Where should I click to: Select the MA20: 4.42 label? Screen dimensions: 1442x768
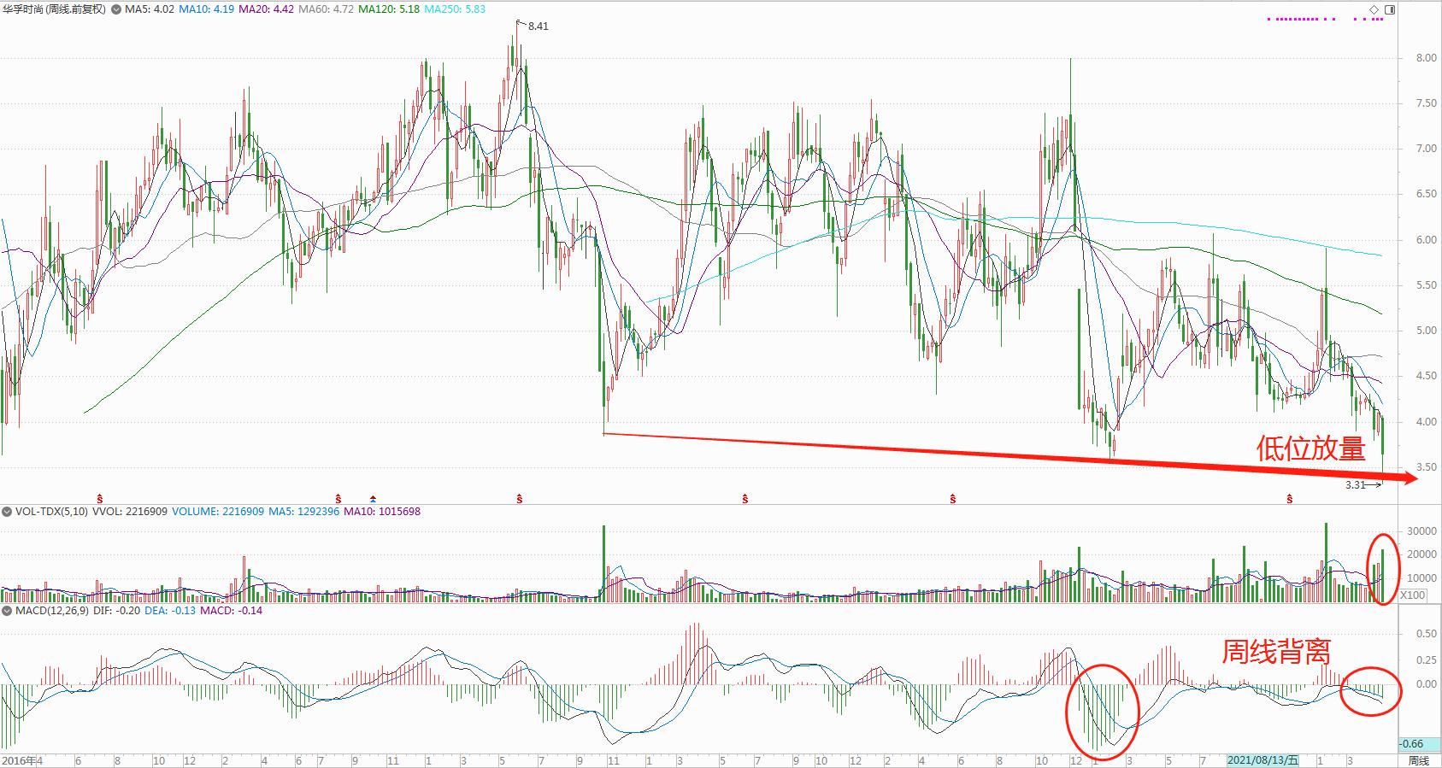[266, 9]
